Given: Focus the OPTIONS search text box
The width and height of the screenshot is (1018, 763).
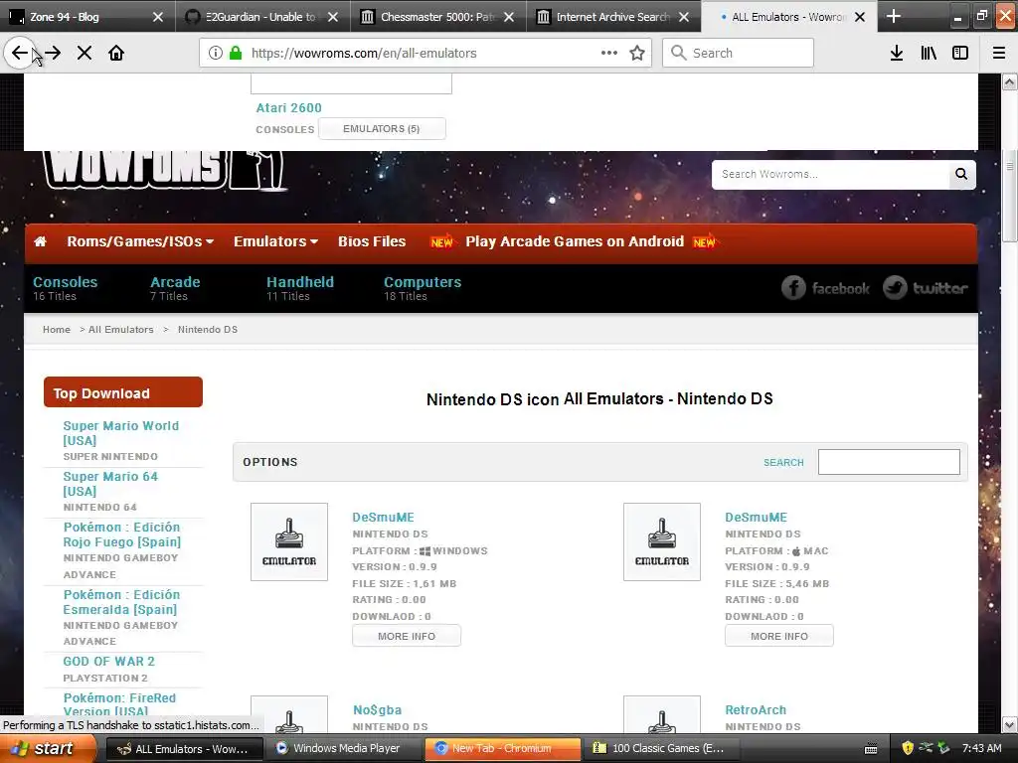Looking at the screenshot, I should tap(889, 462).
